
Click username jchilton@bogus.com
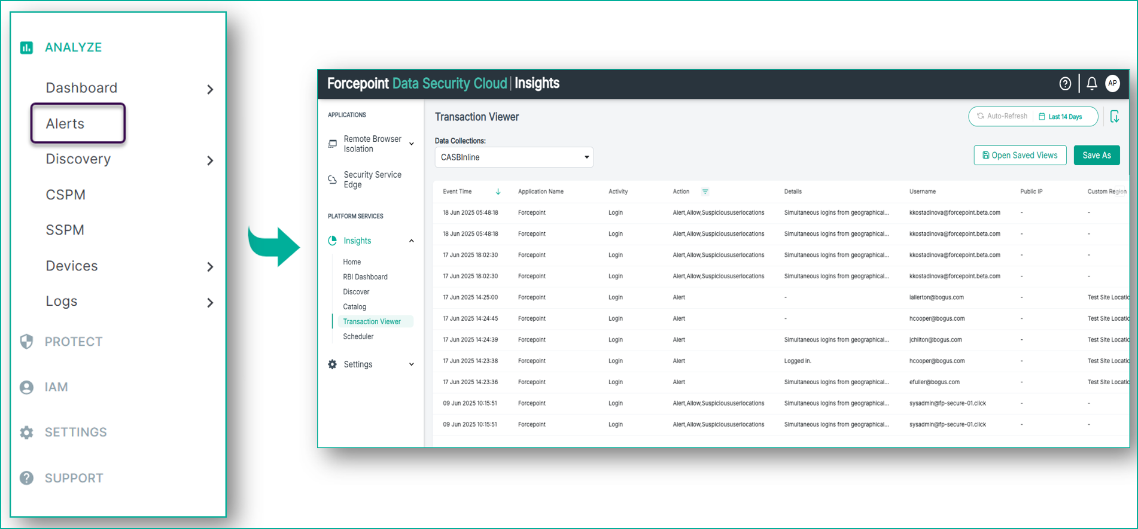[x=936, y=340]
